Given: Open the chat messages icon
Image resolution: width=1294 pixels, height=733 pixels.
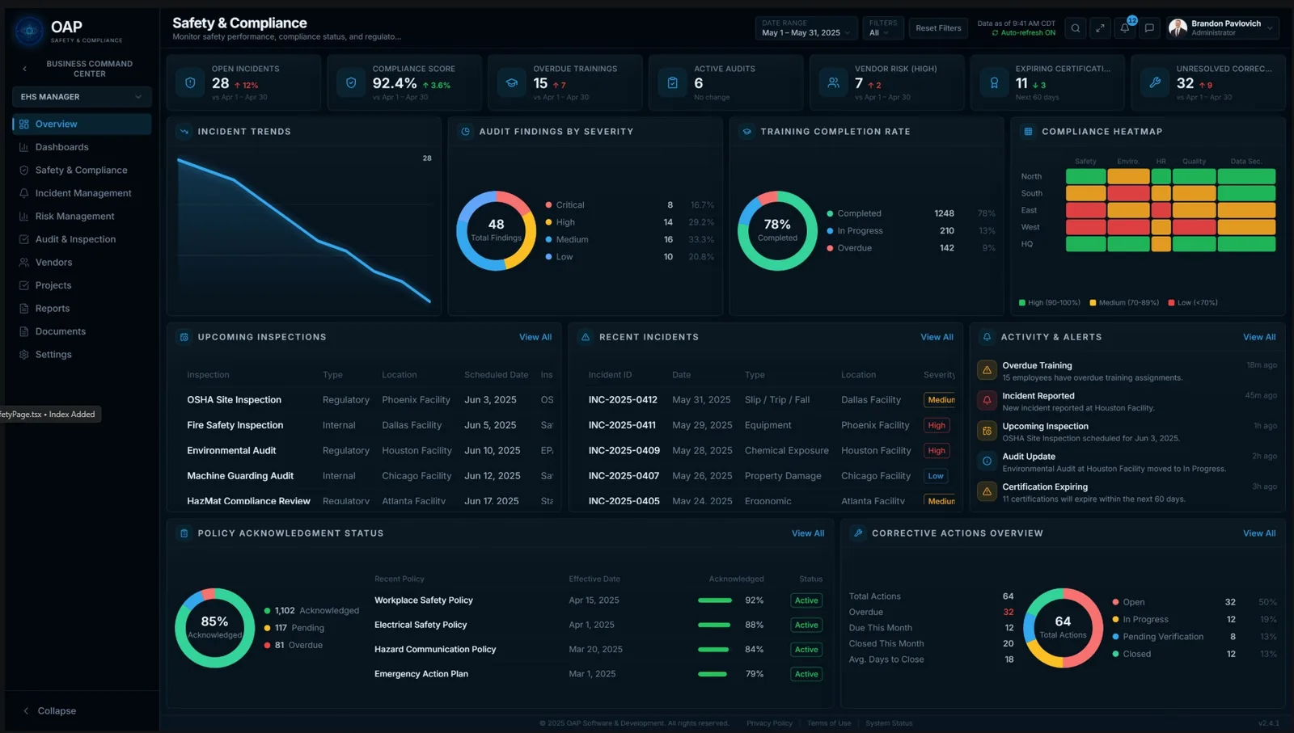Looking at the screenshot, I should 1149,28.
